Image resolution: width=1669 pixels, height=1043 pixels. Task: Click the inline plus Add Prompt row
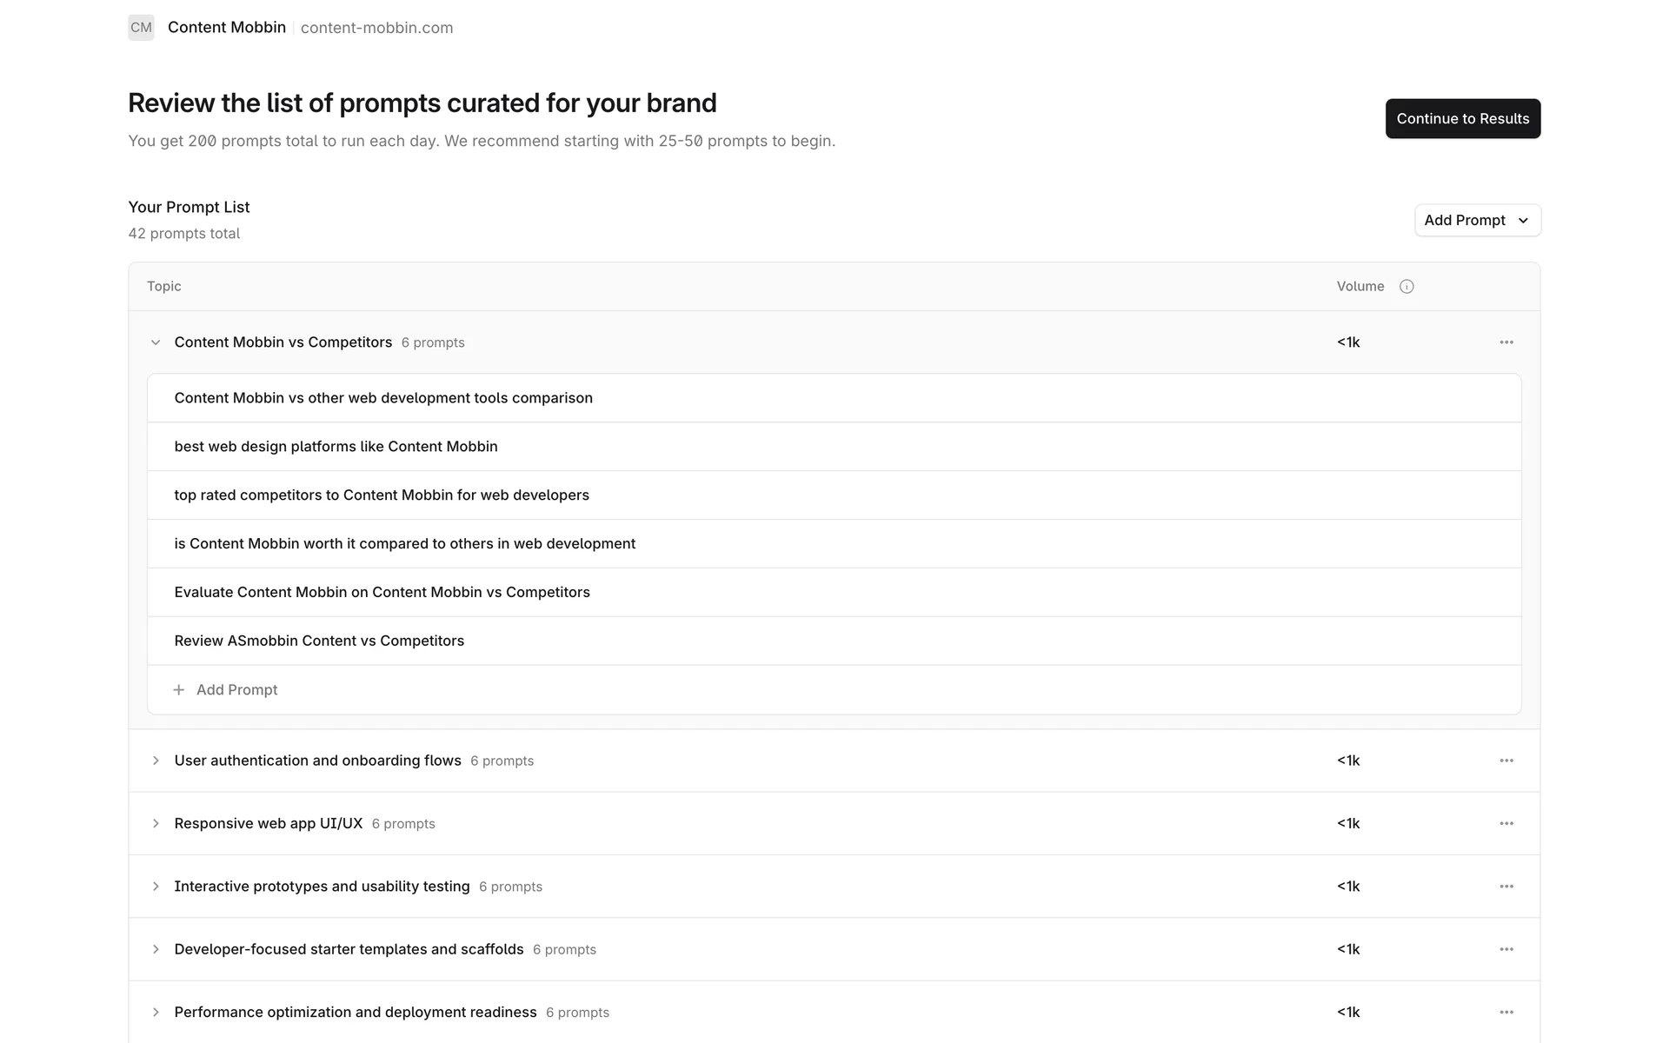coord(226,689)
